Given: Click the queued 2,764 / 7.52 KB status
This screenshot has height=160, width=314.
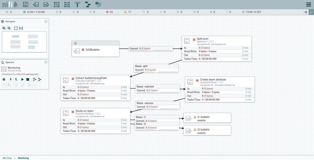Looking at the screenshot, I should (34, 12).
